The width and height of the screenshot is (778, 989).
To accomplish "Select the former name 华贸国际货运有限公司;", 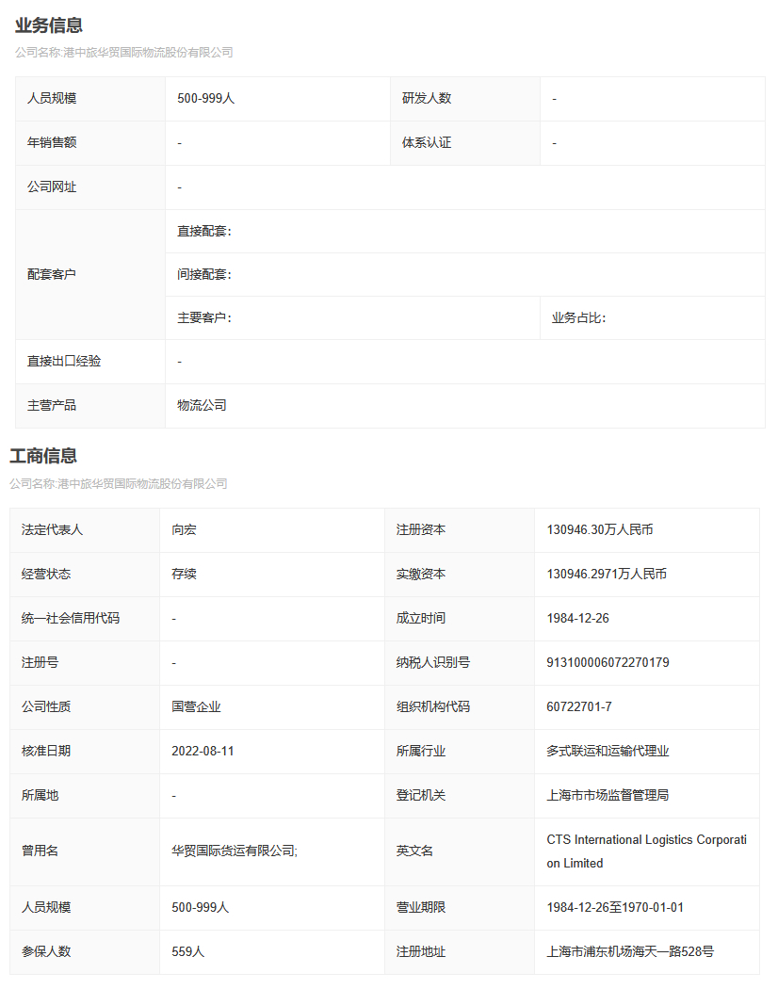I will (x=235, y=851).
